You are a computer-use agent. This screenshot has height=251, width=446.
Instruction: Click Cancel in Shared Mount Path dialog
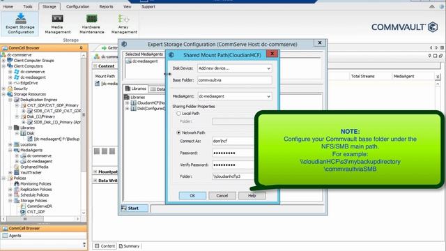[x=222, y=196]
